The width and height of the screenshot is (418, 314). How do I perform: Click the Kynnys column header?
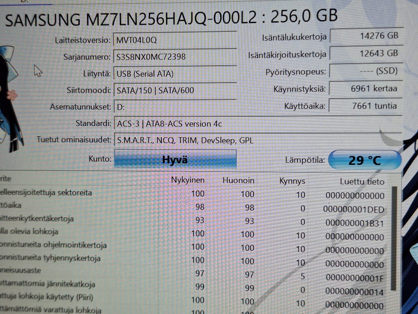[292, 181]
